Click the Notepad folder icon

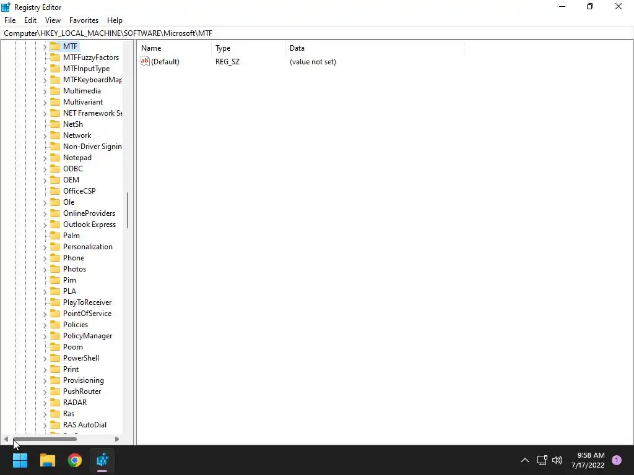click(55, 158)
